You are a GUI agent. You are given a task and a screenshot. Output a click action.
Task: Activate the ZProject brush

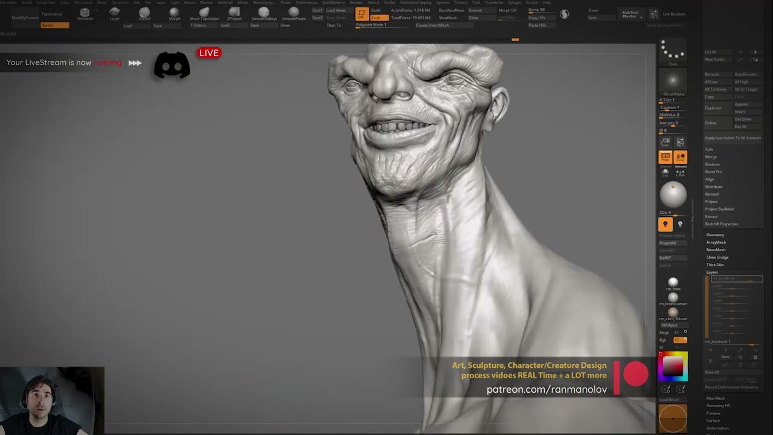[234, 14]
